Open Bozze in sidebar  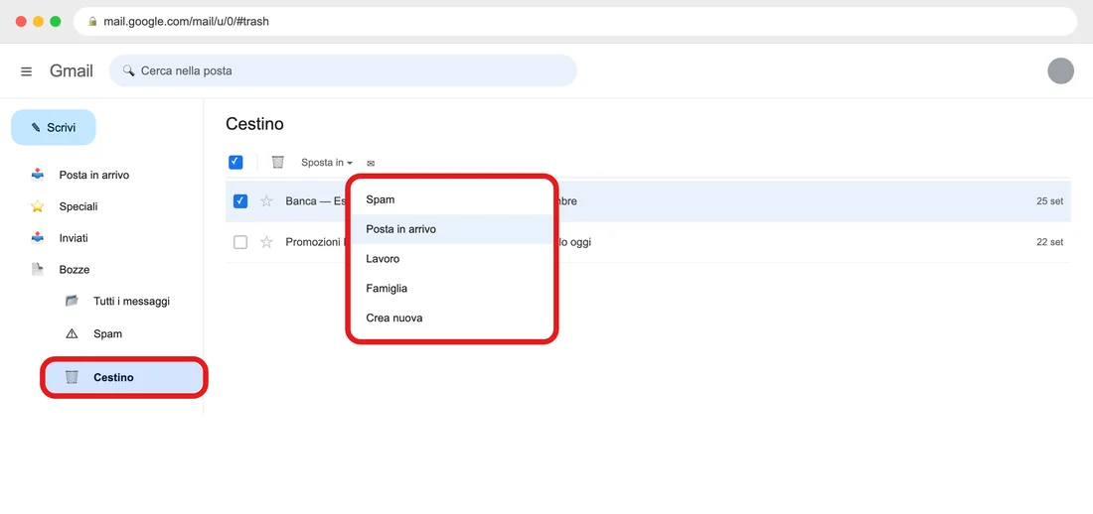(74, 270)
